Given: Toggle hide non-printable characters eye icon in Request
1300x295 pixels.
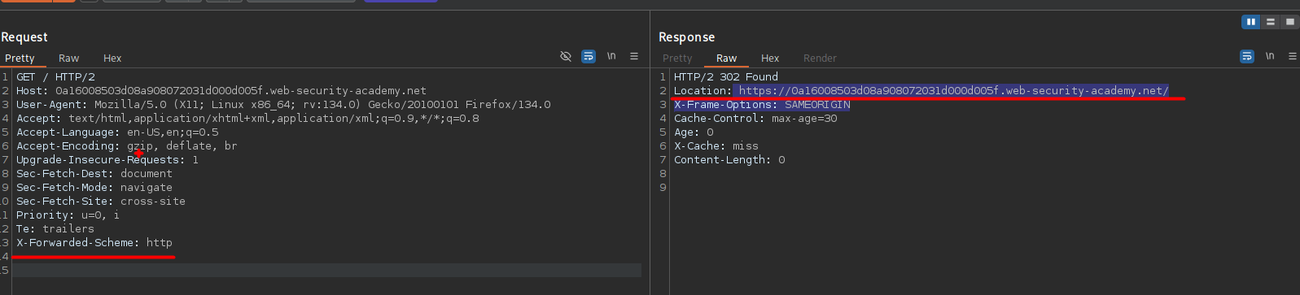Looking at the screenshot, I should click(x=566, y=56).
